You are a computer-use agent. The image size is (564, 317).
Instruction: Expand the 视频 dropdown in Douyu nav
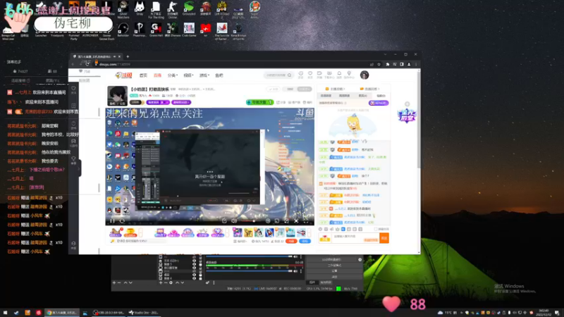(x=188, y=75)
